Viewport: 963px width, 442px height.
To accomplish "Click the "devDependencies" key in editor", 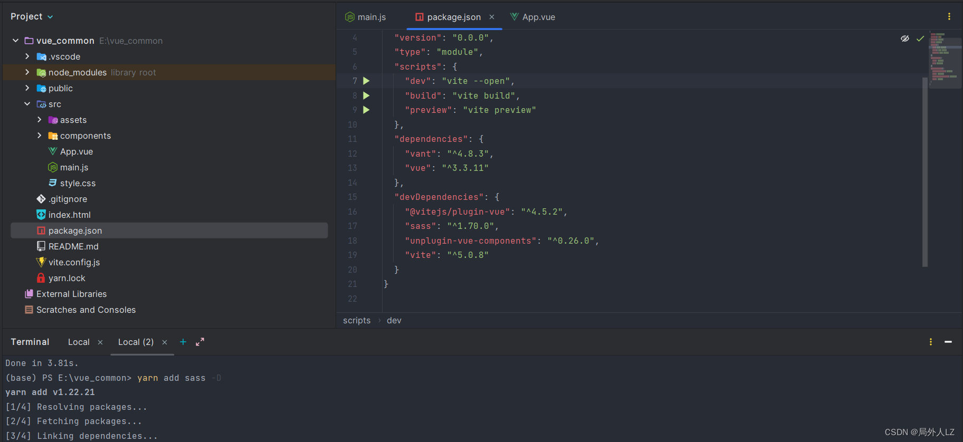I will click(439, 197).
